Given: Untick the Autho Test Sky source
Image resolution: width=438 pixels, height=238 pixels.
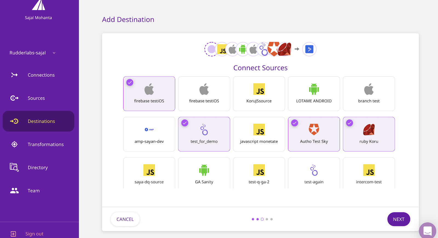Looking at the screenshot, I should click(295, 123).
